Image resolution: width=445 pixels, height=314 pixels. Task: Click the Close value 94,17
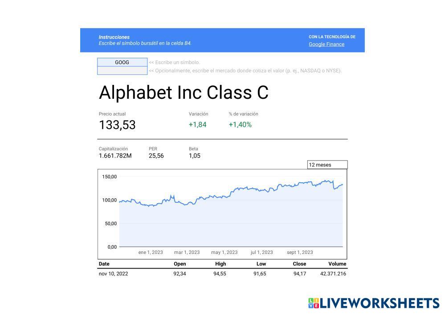(299, 274)
